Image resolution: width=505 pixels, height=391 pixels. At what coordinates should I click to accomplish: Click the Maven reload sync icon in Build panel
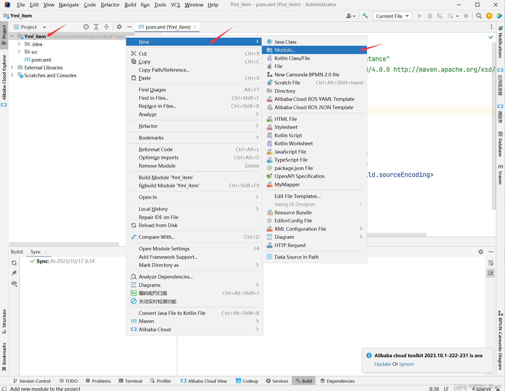[x=14, y=263]
